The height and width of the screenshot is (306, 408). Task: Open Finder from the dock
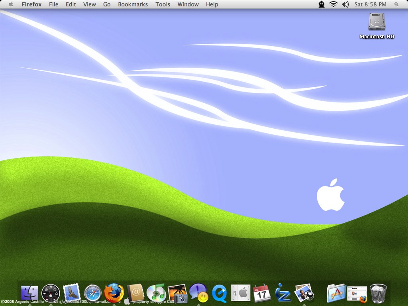click(29, 293)
